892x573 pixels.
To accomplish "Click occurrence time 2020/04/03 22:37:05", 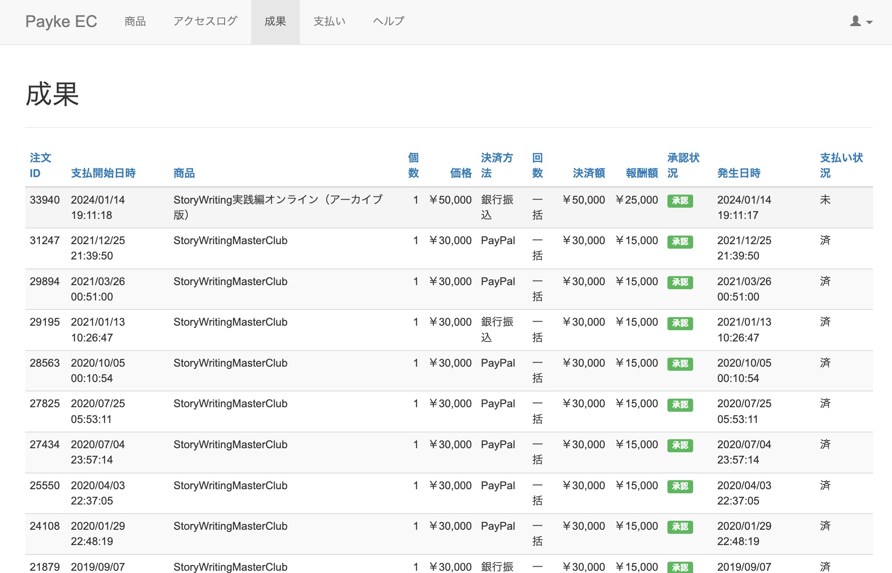I will coord(744,493).
